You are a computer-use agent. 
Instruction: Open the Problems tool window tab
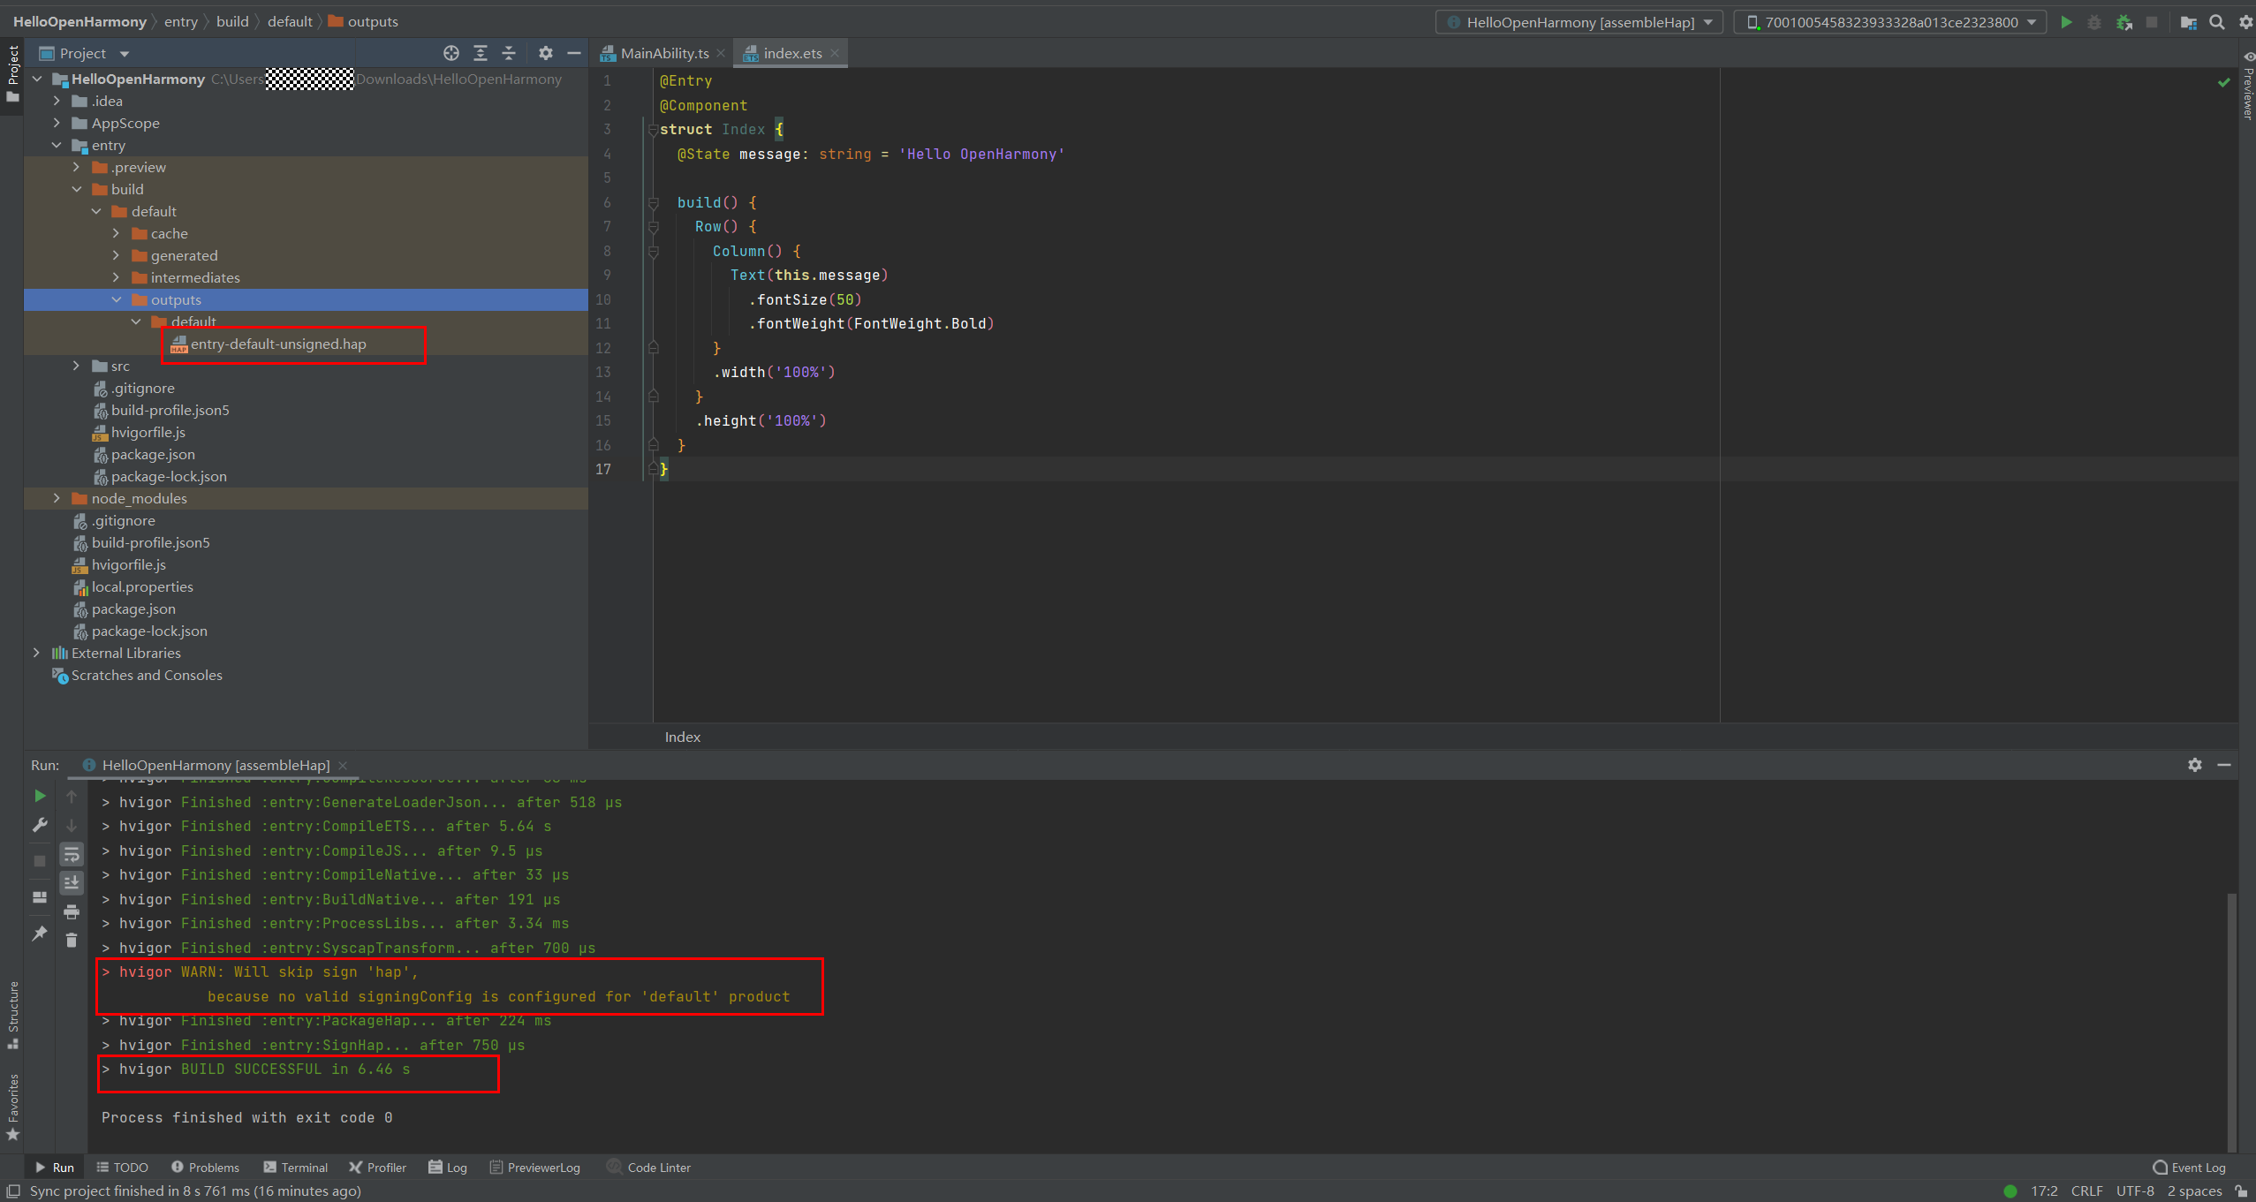coord(205,1168)
